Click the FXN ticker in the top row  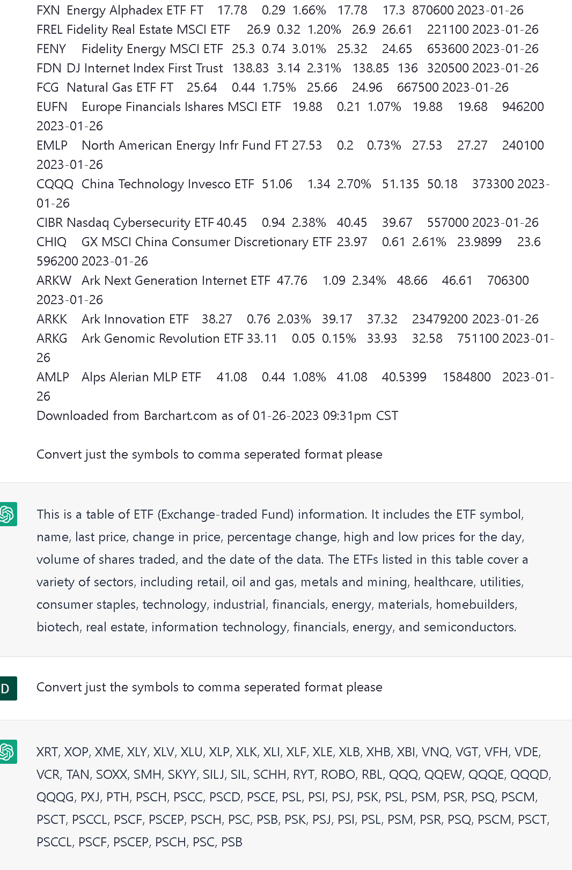(48, 10)
